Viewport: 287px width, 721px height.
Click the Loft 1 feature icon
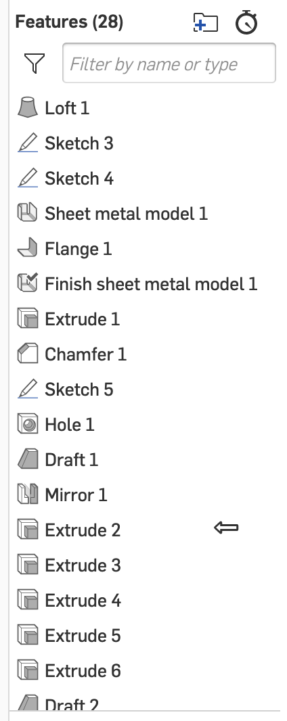(x=28, y=108)
